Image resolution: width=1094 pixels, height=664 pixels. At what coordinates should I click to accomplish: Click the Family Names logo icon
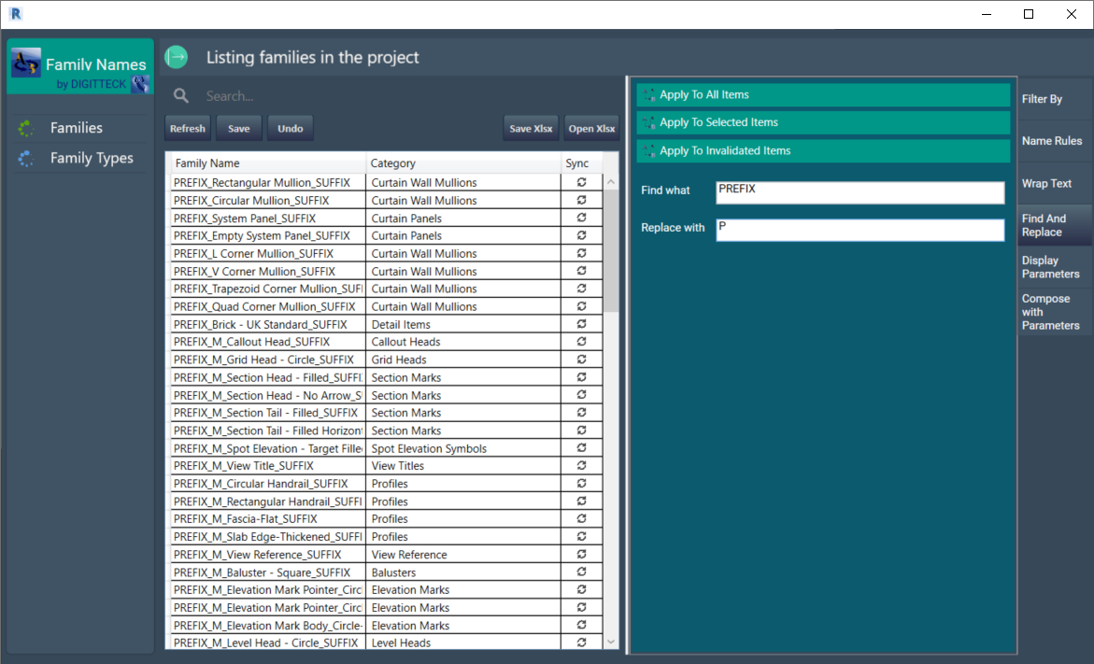click(26, 64)
